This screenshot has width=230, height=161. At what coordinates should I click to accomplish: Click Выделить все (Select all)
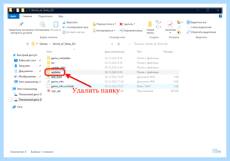(197, 22)
